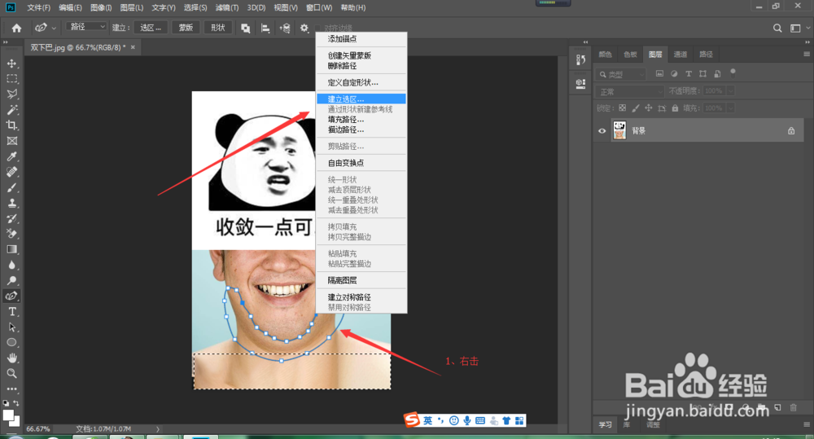Open the History panel icon
814x439 pixels.
click(x=581, y=59)
